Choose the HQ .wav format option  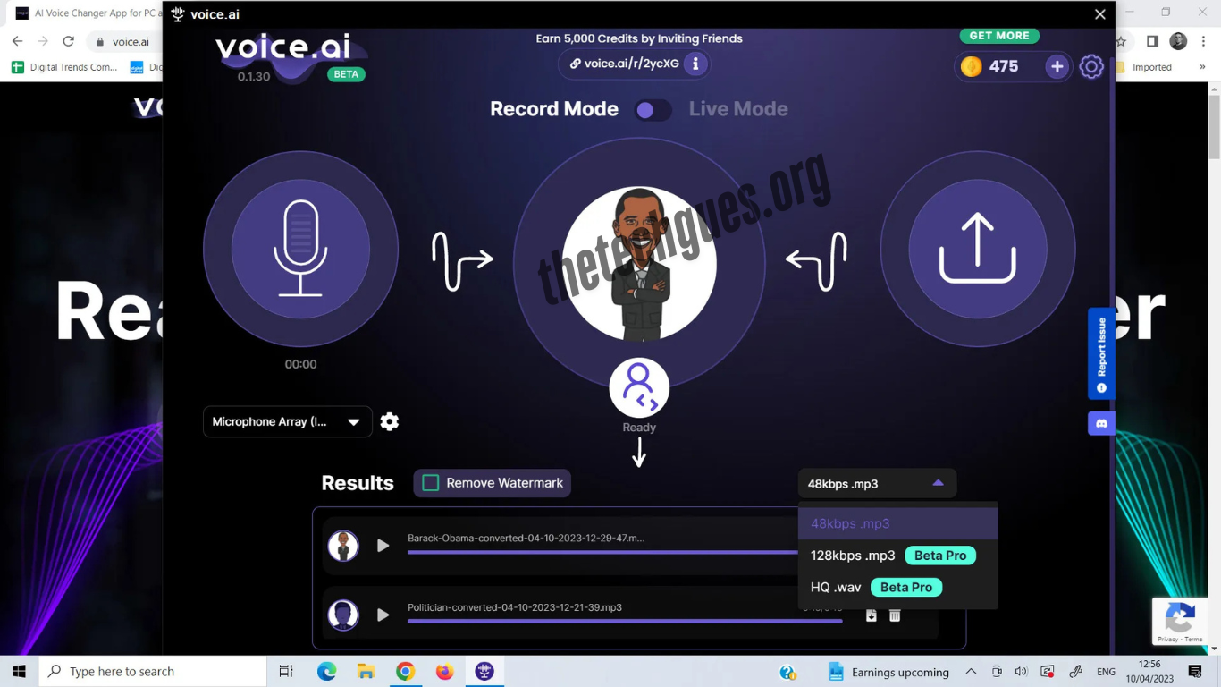pyautogui.click(x=897, y=588)
